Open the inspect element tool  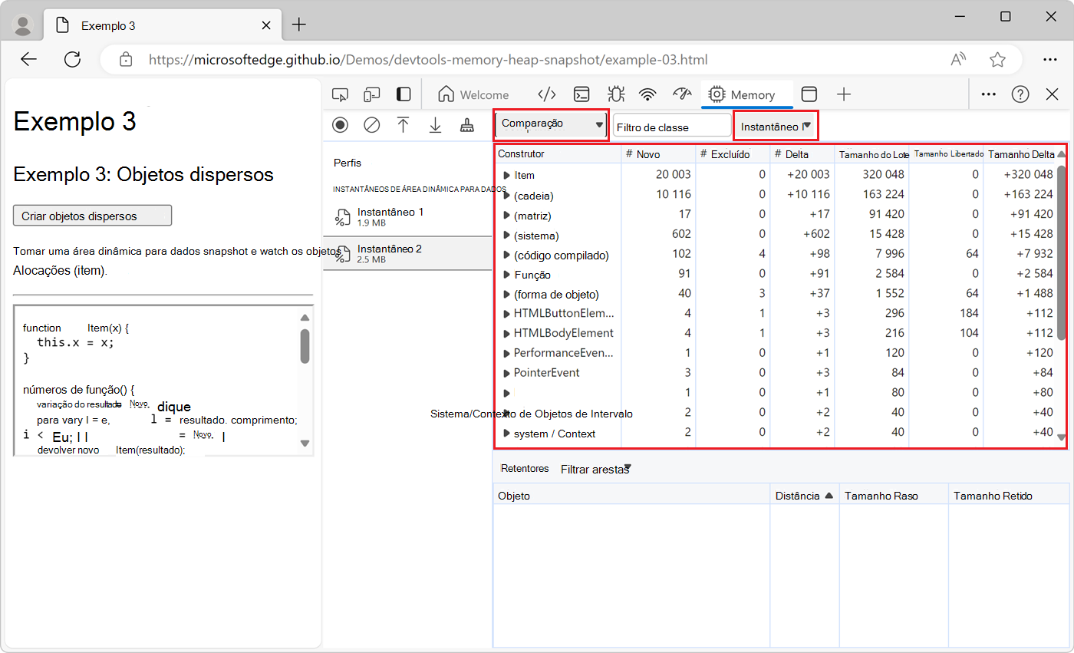(340, 94)
